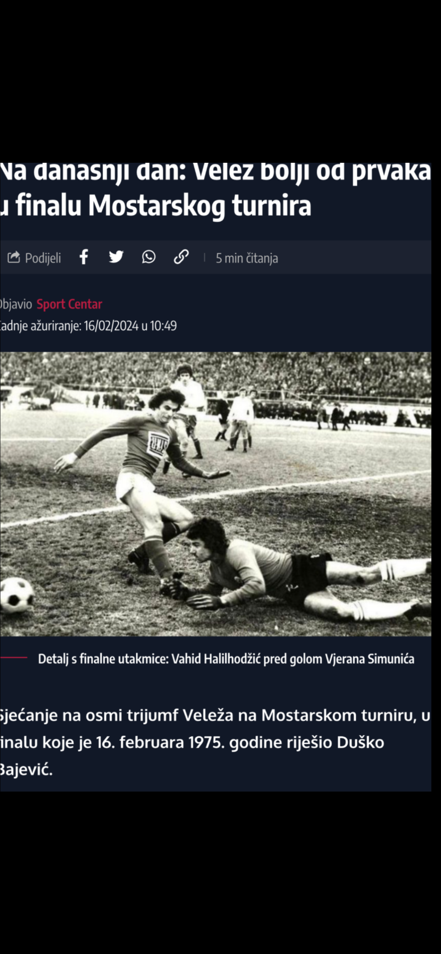The width and height of the screenshot is (441, 954).
Task: Open the Sport Centar author link
Action: 69,304
